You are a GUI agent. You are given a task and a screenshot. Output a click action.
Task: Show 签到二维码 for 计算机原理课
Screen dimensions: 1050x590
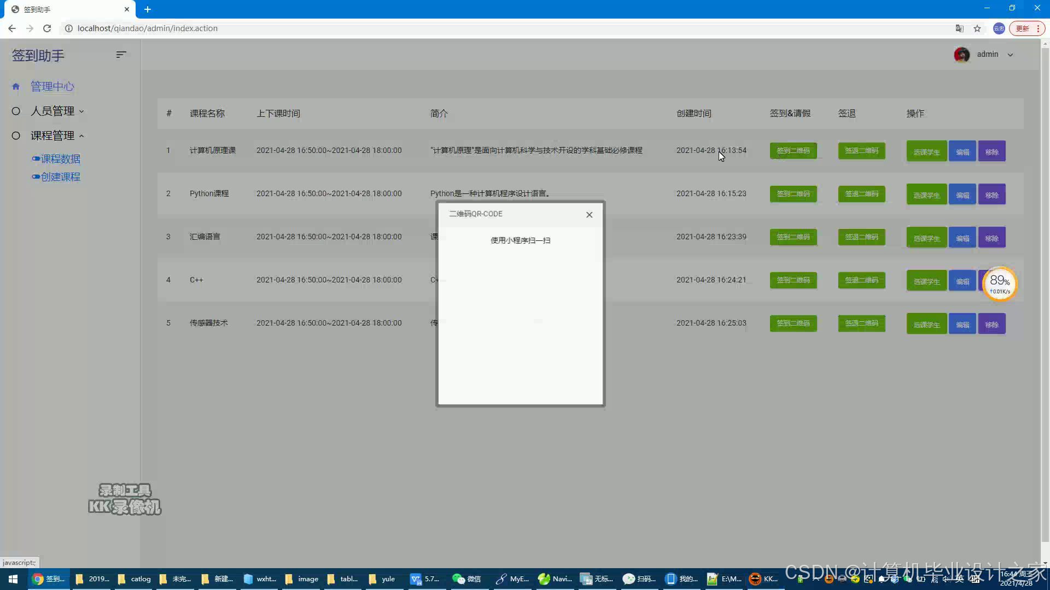pos(794,151)
